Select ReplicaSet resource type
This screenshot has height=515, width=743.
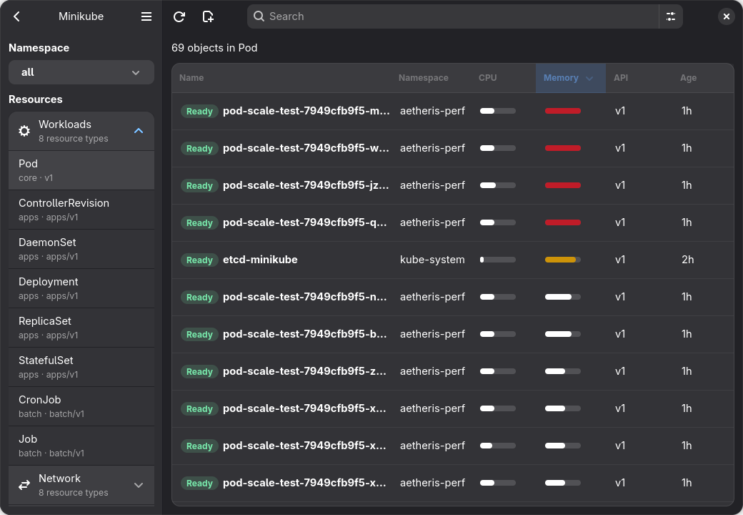81,328
